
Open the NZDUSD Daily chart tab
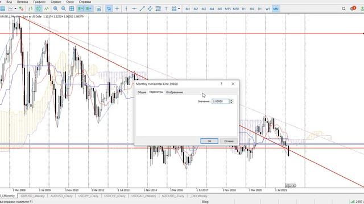[173, 196]
